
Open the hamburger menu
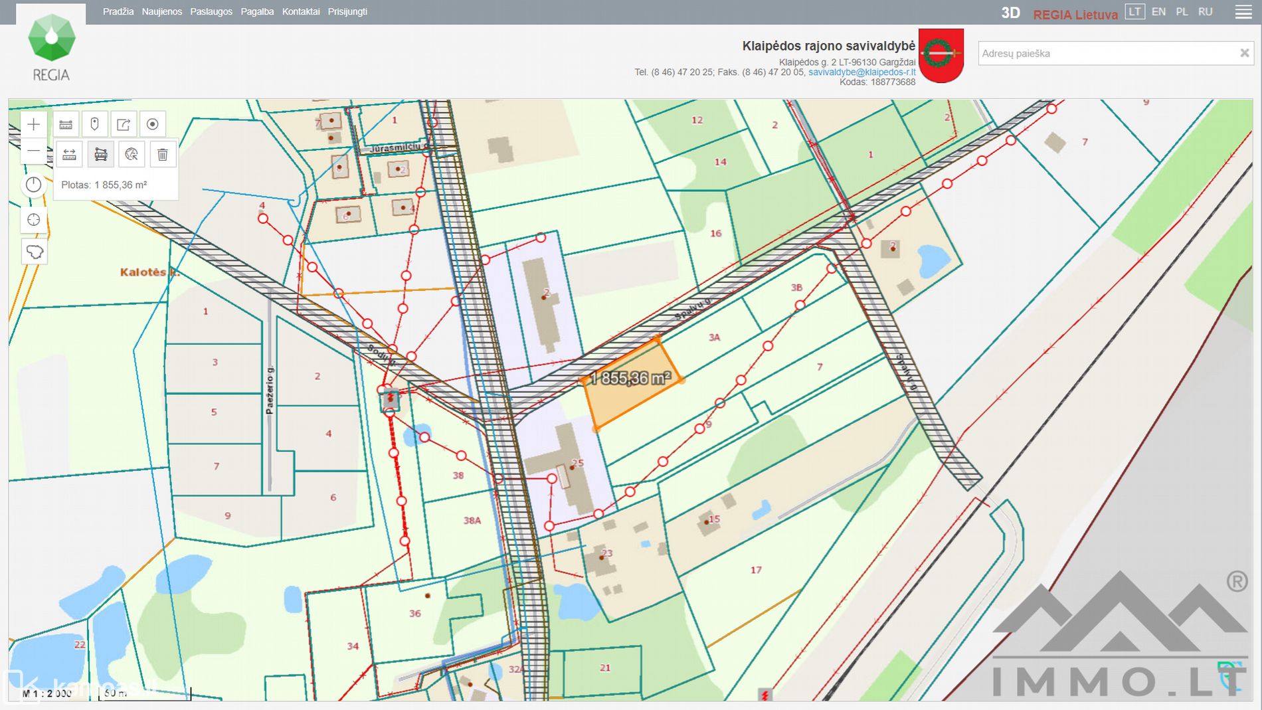1243,12
